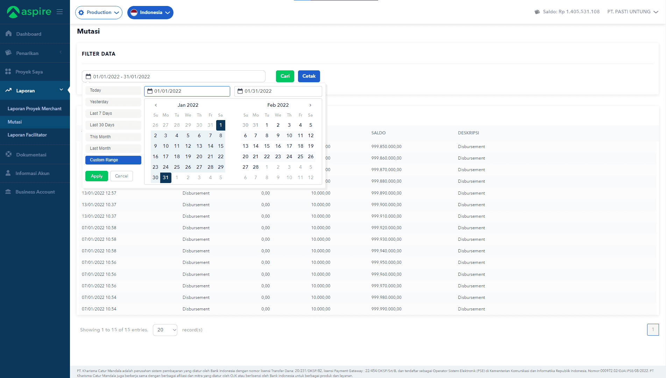Click the blue Cetak button
The height and width of the screenshot is (378, 666).
(309, 76)
